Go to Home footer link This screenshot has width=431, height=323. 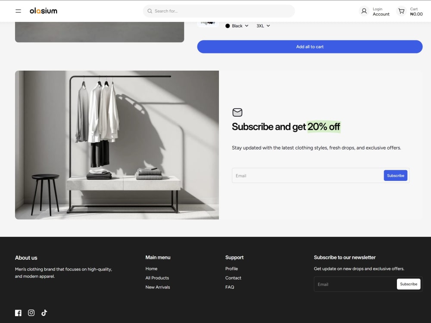[x=151, y=269]
